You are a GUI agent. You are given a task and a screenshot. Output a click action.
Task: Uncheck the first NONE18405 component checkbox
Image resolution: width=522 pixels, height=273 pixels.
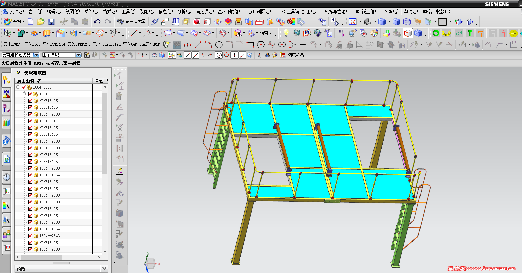[30, 101]
